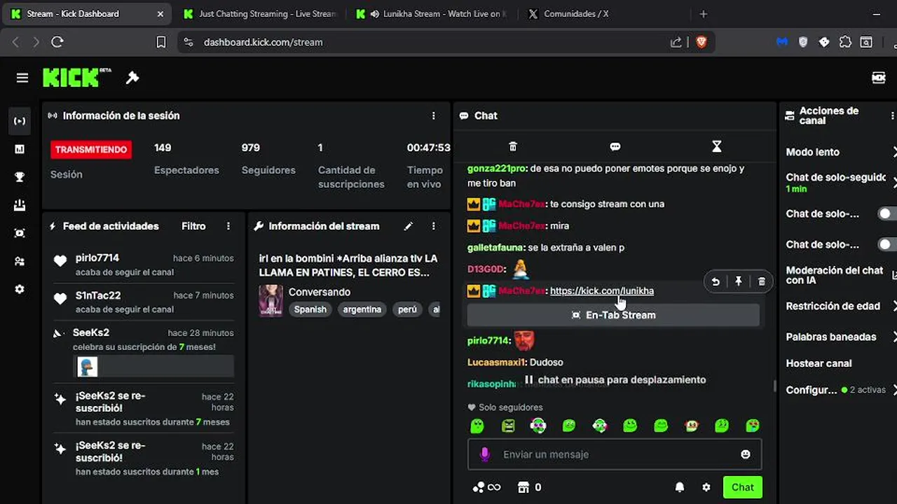Click the pirlo7714 follow activity entry
The width and height of the screenshot is (897, 504).
[144, 265]
